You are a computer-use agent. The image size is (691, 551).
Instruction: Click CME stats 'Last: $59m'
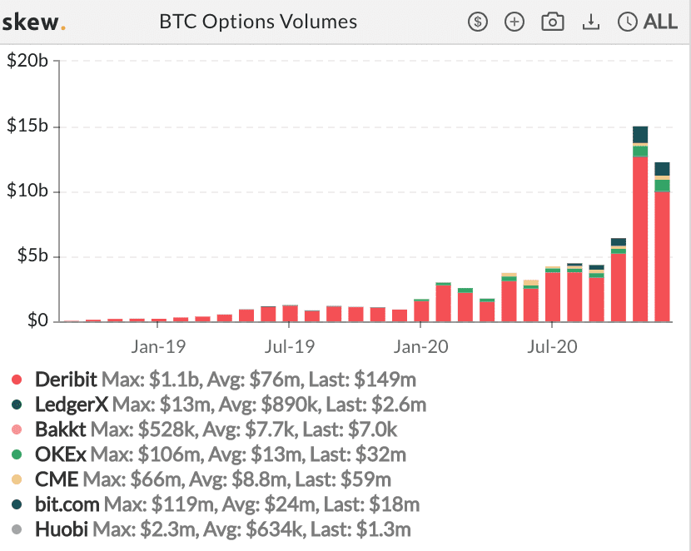click(x=343, y=479)
